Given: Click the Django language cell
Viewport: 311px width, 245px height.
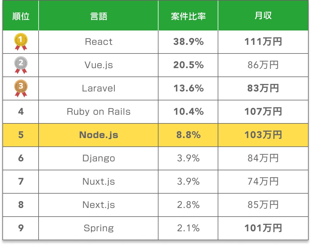Looking at the screenshot, I should [98, 158].
